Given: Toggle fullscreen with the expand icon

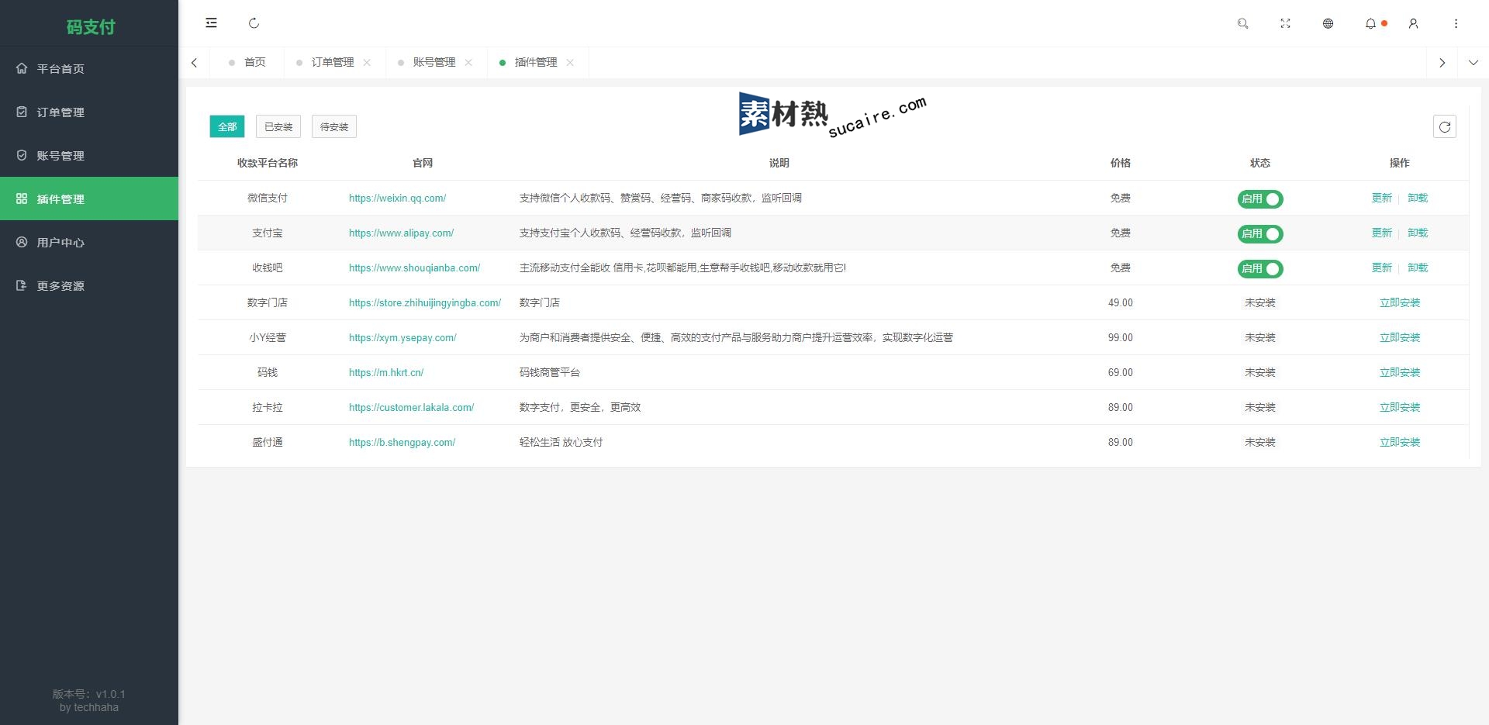Looking at the screenshot, I should (1285, 23).
